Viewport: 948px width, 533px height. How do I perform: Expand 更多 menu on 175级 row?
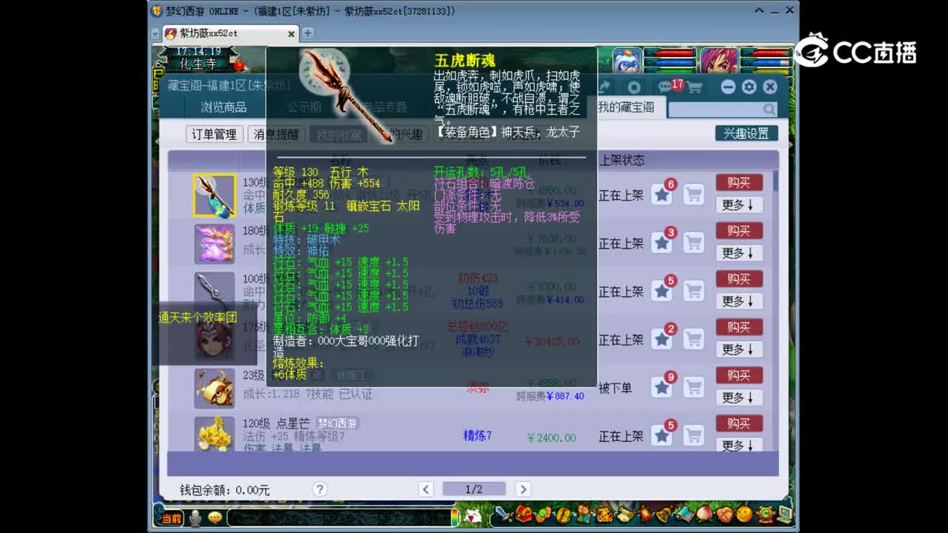coord(738,349)
